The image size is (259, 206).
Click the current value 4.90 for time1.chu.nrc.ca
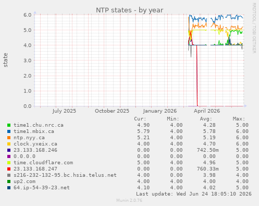tap(143, 125)
